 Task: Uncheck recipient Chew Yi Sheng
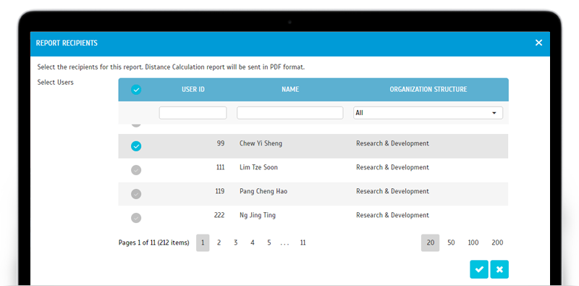[x=136, y=146]
